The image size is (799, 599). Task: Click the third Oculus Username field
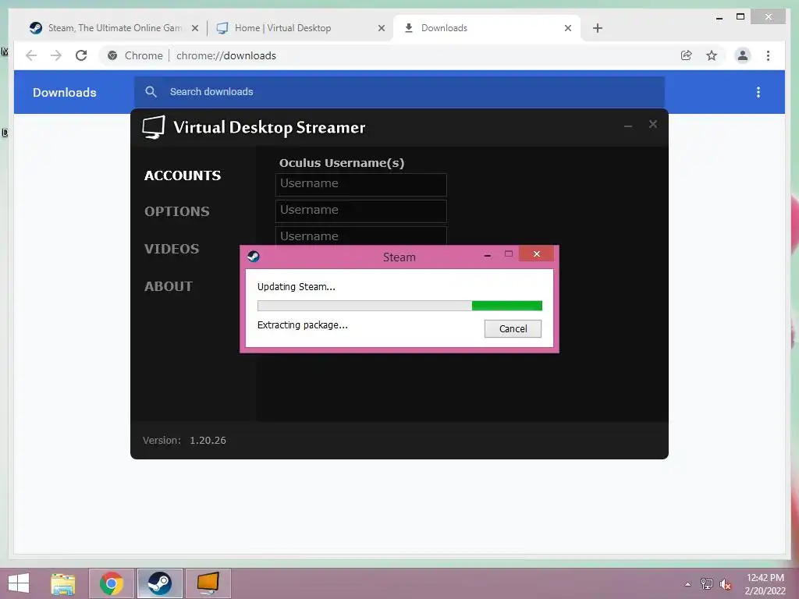coord(360,236)
